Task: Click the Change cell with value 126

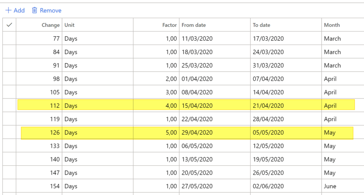Action: pos(39,133)
